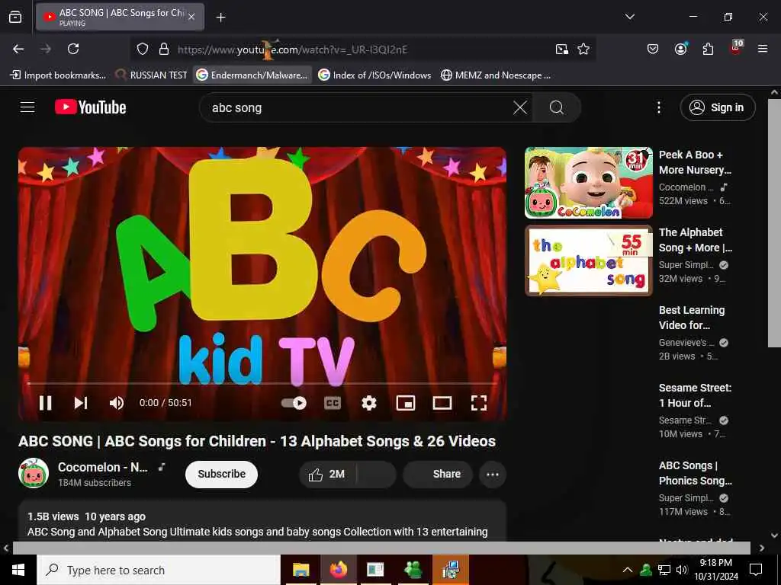Open Peek A Boo video thumbnail
Viewport: 781px width, 585px height.
pos(589,183)
